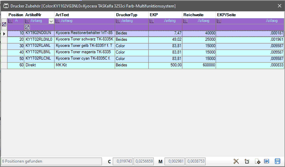Sort by the Reichweite column header
Screen dimensions: 285x167
pos(199,15)
